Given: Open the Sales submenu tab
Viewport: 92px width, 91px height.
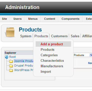Looking at the screenshot, I should 75,36.
